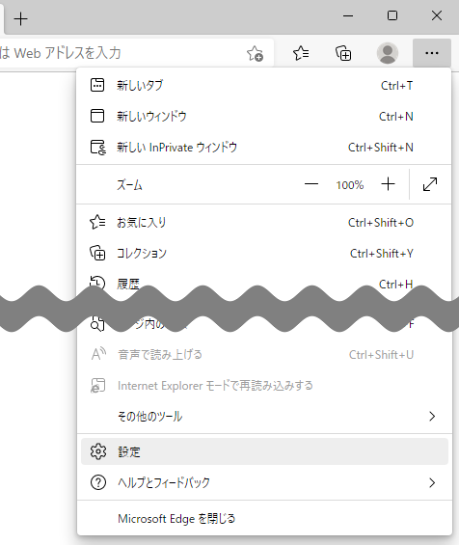Viewport: 459px width, 545px height.
Task: Maximize the Edge window
Action: 392,15
